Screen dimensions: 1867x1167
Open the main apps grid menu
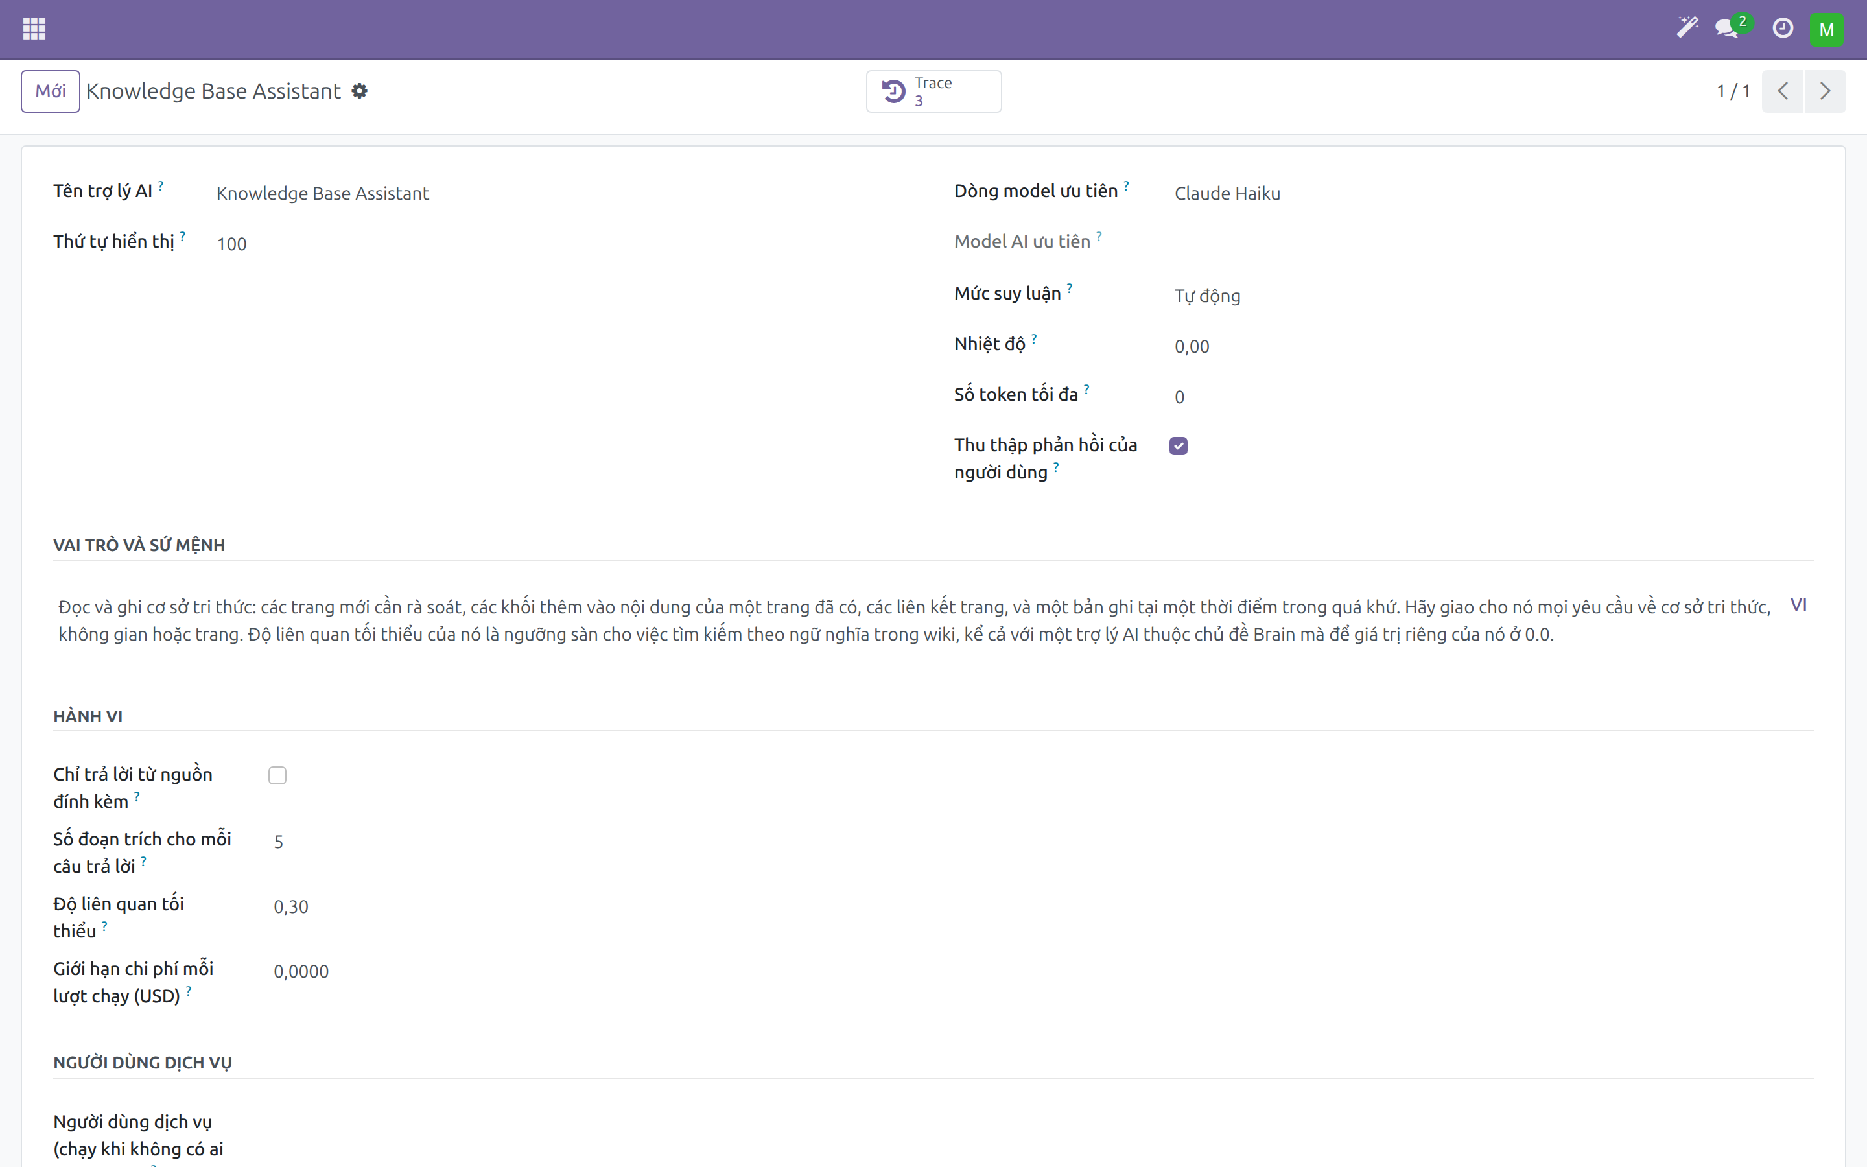[x=34, y=29]
